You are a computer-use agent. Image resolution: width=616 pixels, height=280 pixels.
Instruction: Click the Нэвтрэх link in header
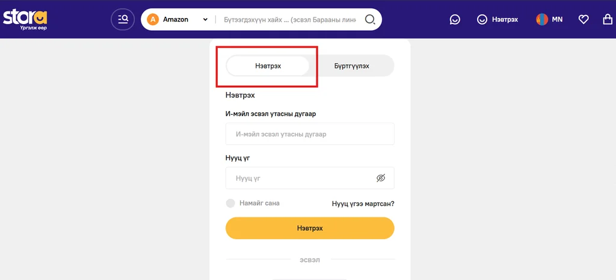505,19
